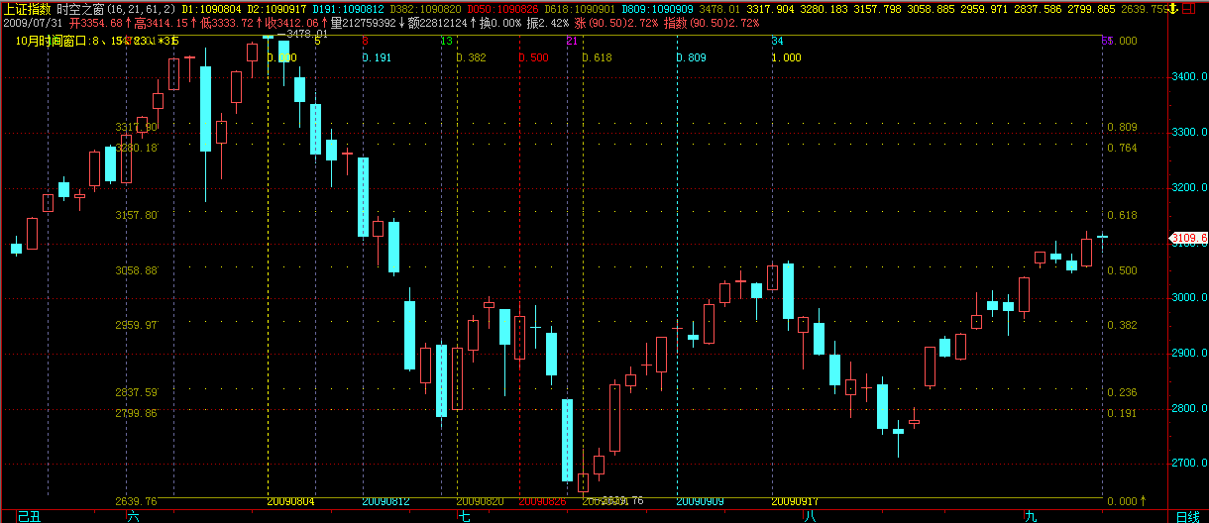
Task: Click the Fibonacci number 34 at chart top
Action: click(778, 41)
